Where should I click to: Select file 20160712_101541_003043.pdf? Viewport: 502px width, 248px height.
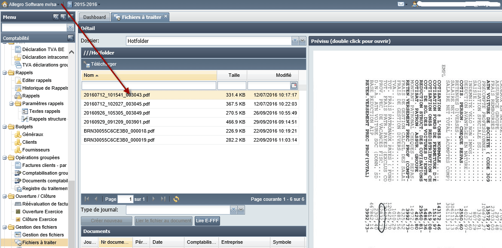point(190,95)
